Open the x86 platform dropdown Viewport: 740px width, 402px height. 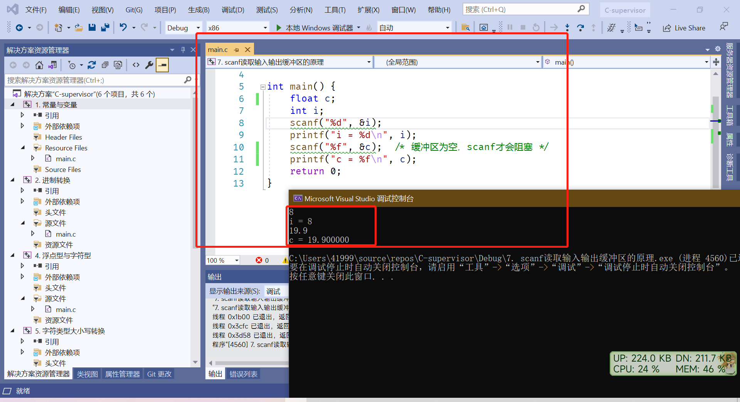(265, 28)
